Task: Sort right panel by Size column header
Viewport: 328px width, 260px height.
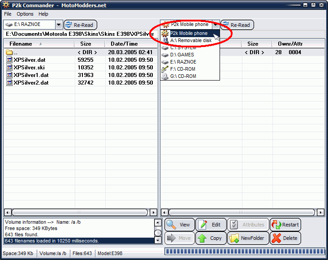Action: tap(256, 44)
